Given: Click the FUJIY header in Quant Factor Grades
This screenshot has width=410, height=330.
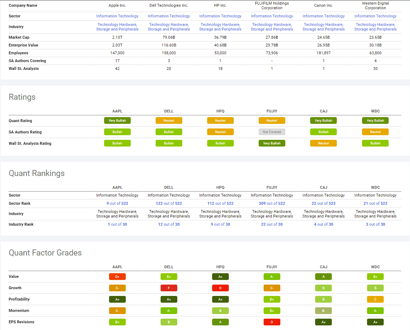Looking at the screenshot, I should pyautogui.click(x=272, y=267).
